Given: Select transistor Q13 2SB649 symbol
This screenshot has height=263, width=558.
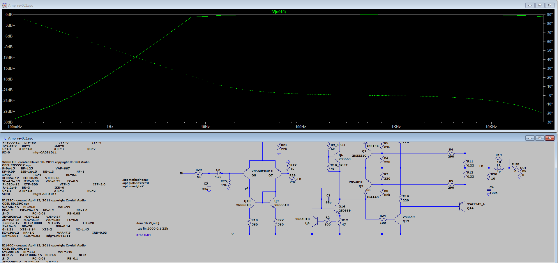Looking at the screenshot, I should [398, 219].
